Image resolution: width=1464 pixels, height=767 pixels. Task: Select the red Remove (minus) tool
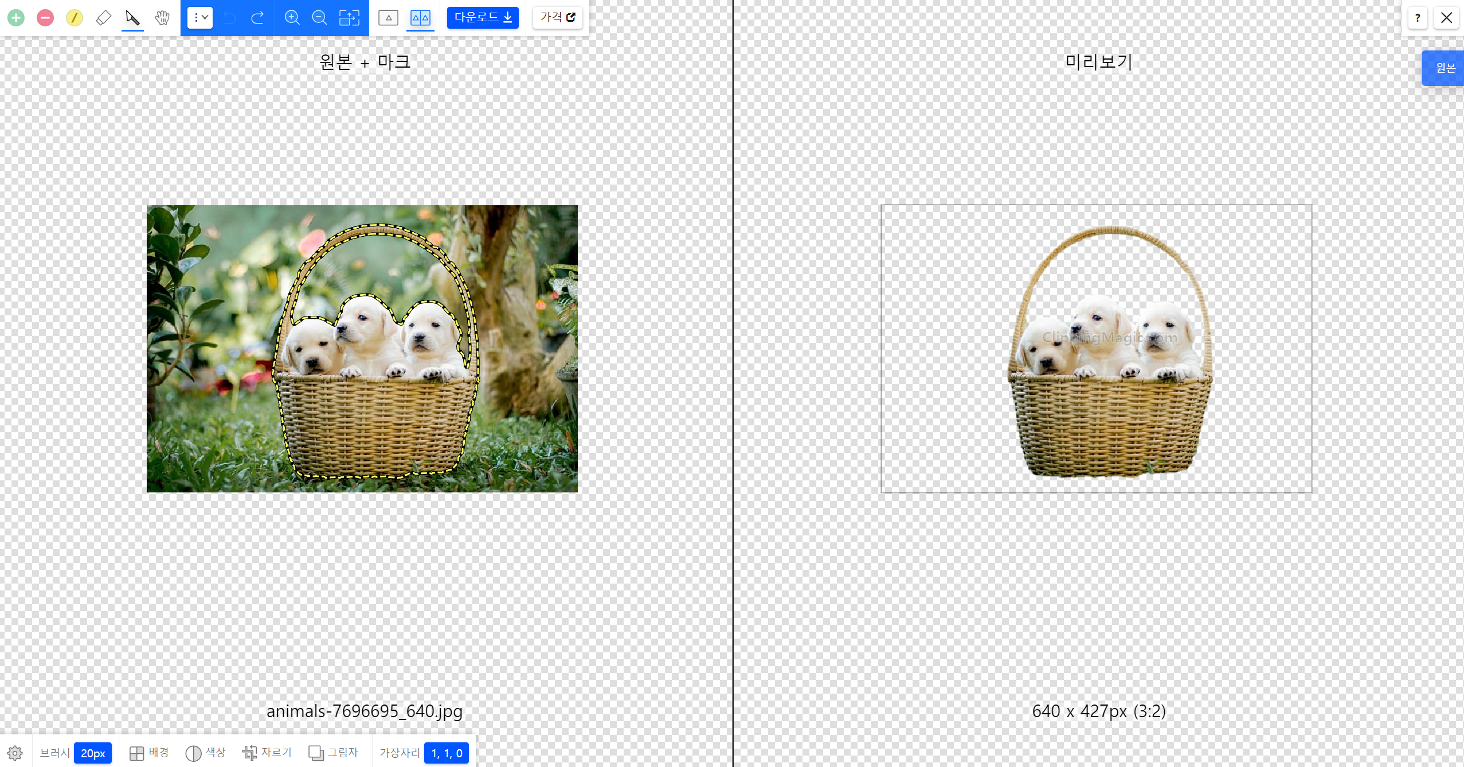[45, 18]
